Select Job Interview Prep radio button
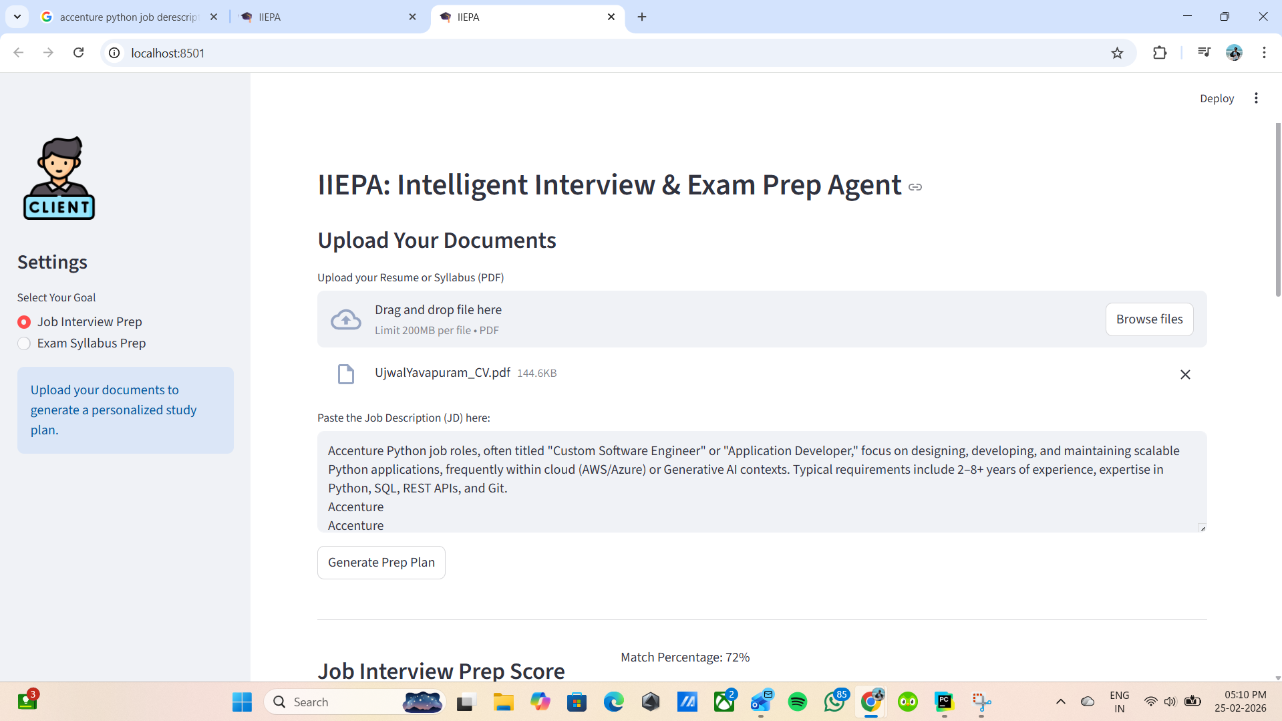 pyautogui.click(x=24, y=322)
